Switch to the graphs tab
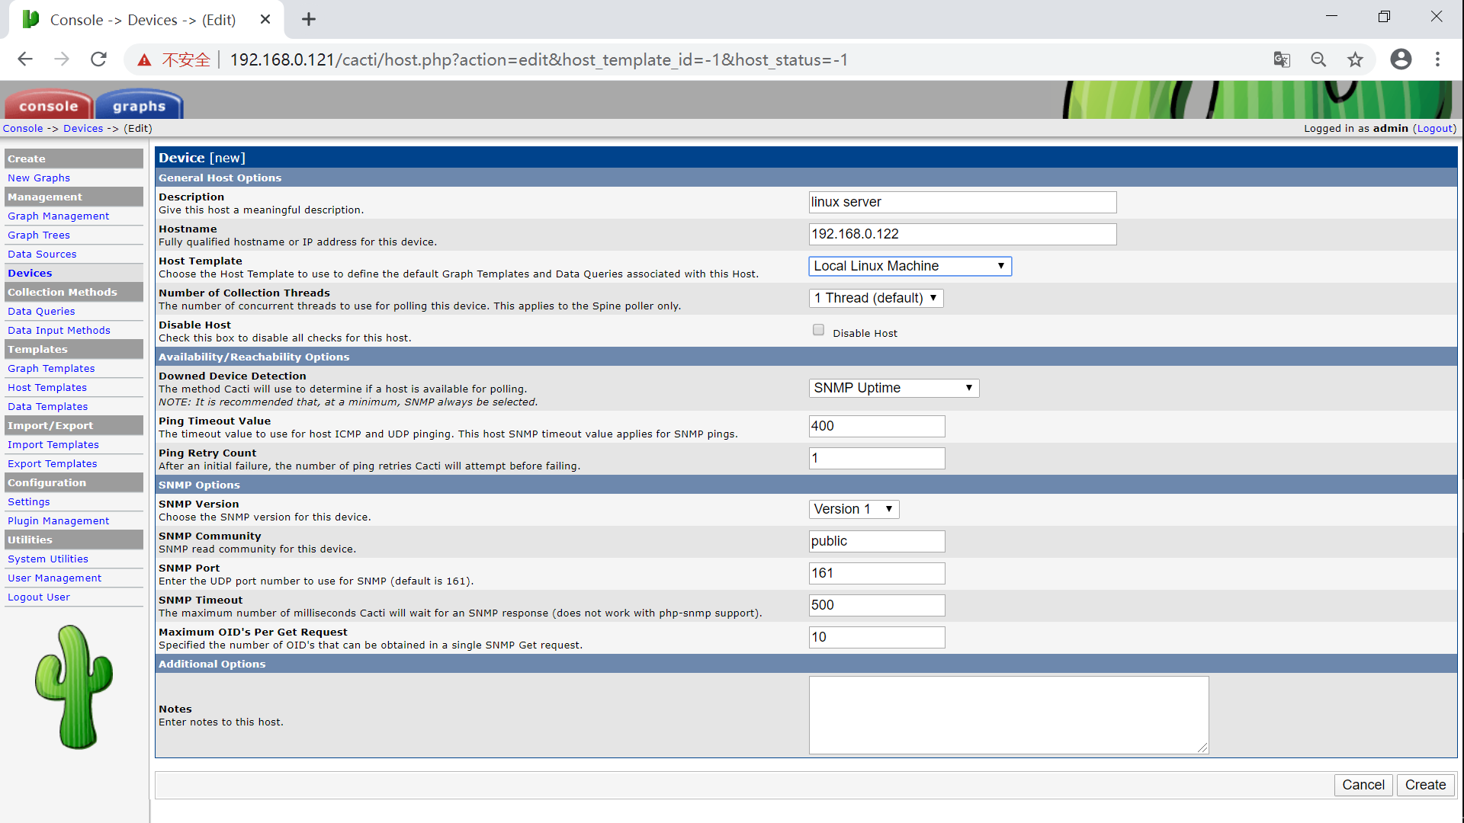Viewport: 1464px width, 823px height. (x=139, y=106)
